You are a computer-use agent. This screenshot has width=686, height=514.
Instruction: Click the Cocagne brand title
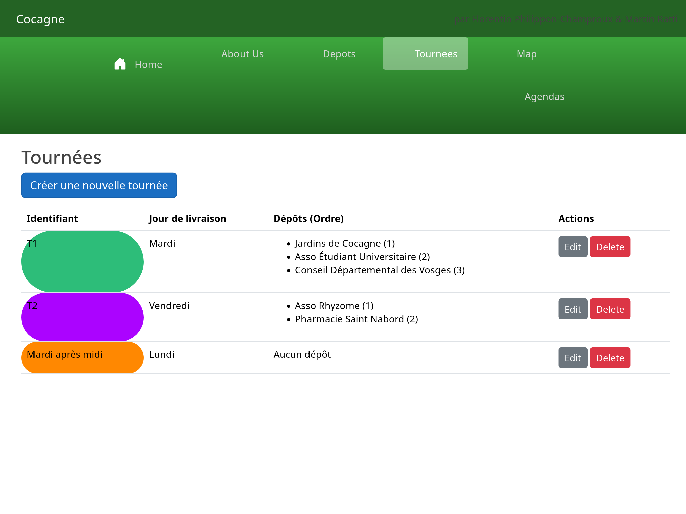point(40,19)
